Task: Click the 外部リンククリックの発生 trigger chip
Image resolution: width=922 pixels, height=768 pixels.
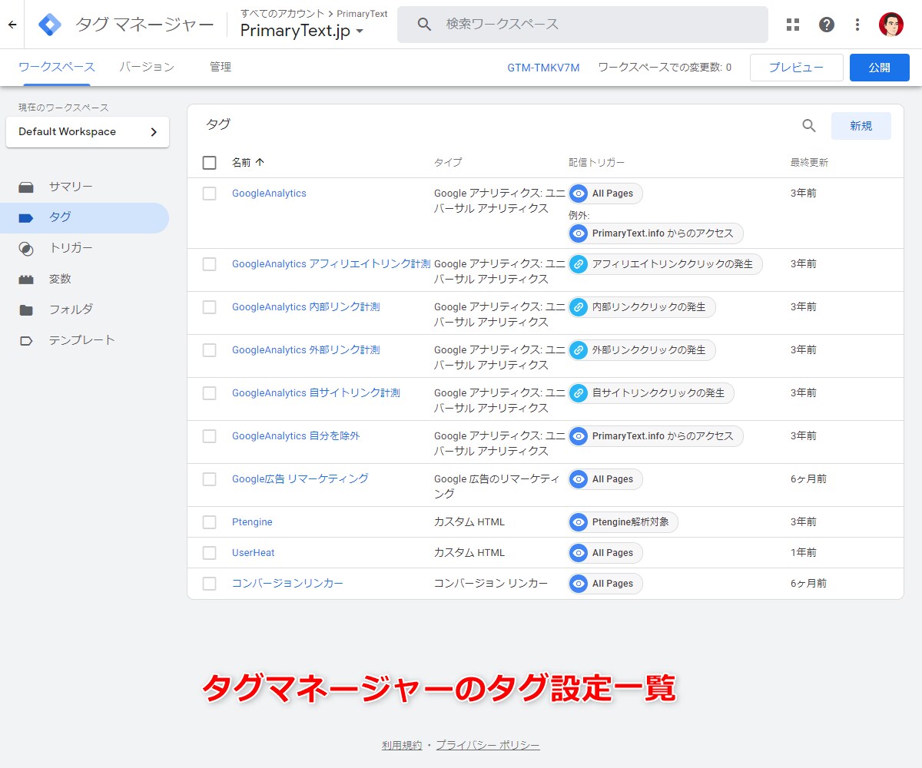Action: click(642, 350)
